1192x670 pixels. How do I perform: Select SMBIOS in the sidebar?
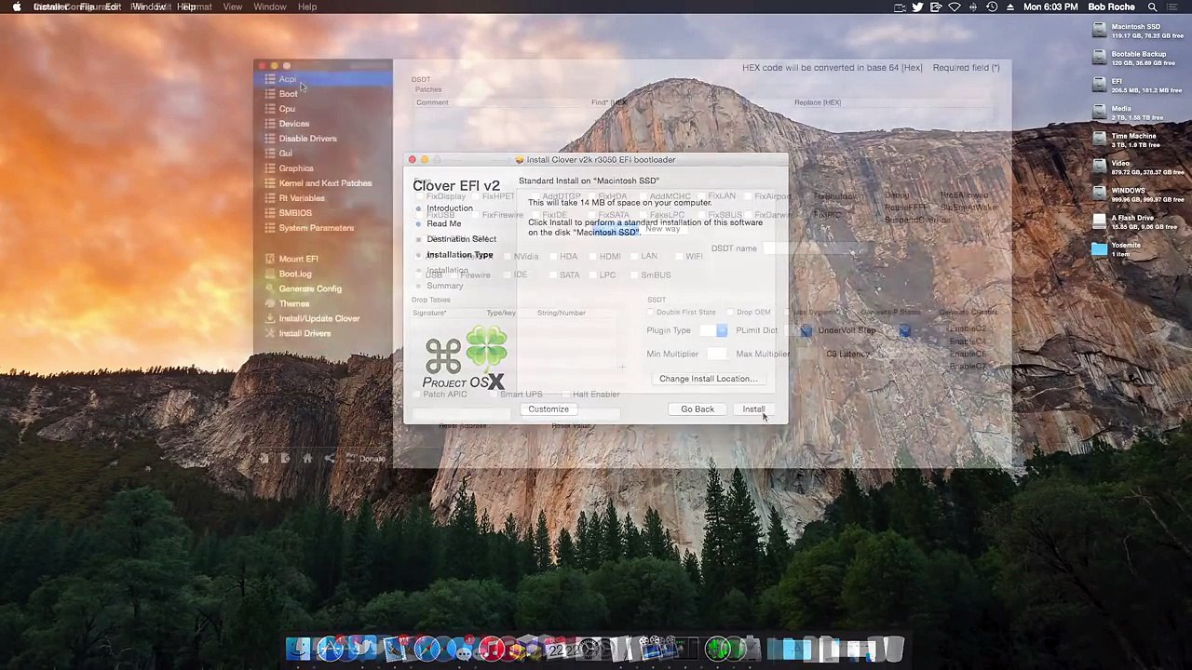[x=294, y=213]
